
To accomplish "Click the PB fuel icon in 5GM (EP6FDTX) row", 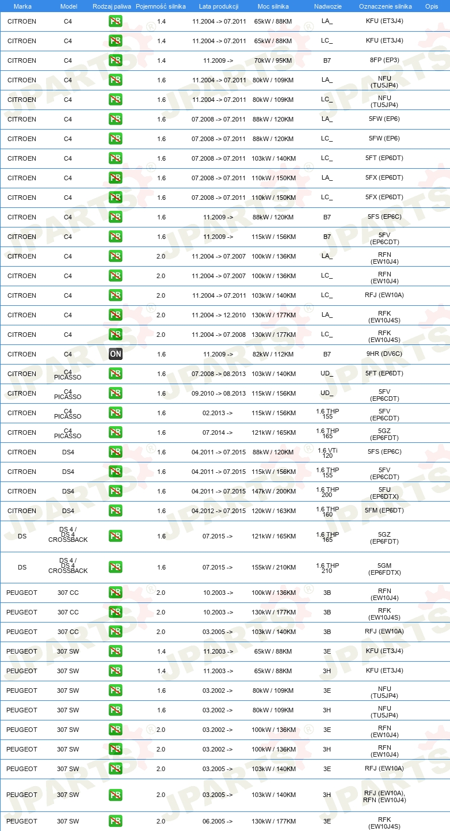I will point(115,567).
